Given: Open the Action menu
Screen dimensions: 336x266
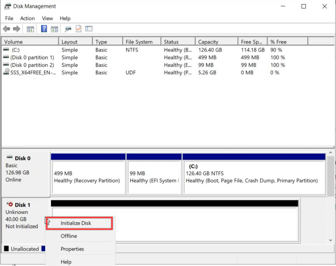Looking at the screenshot, I should [x=28, y=18].
